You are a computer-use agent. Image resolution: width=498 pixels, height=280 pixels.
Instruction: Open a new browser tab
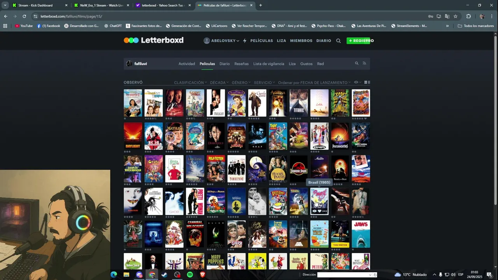point(261,5)
